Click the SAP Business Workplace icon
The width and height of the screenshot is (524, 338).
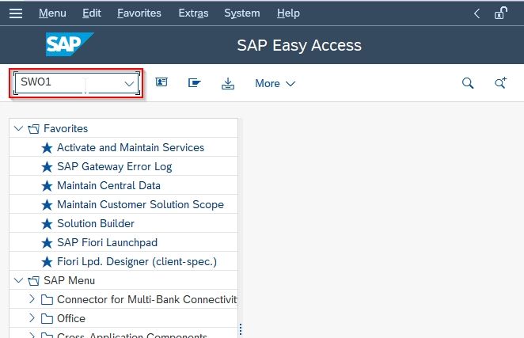click(194, 82)
